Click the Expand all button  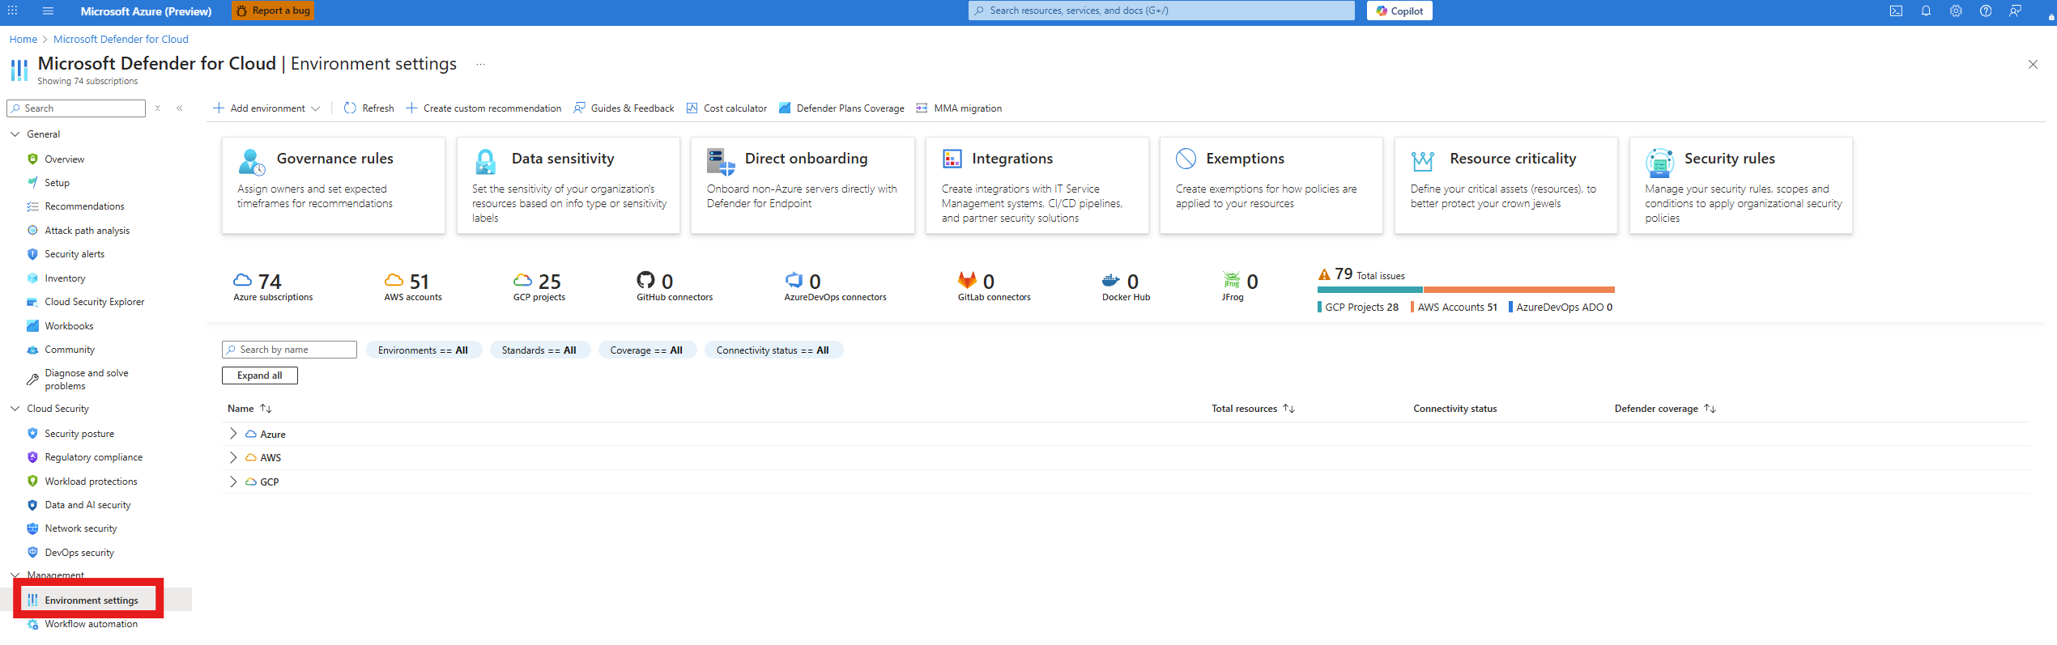tap(260, 376)
